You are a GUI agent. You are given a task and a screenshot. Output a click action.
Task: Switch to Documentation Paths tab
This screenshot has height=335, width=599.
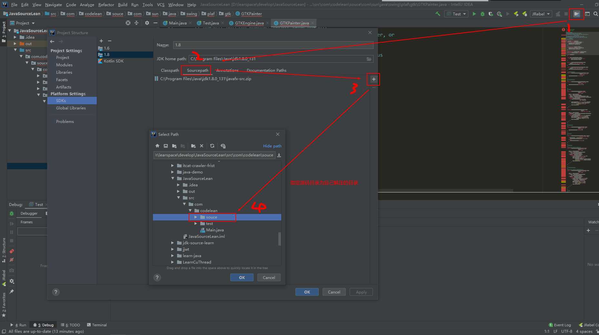tap(266, 70)
